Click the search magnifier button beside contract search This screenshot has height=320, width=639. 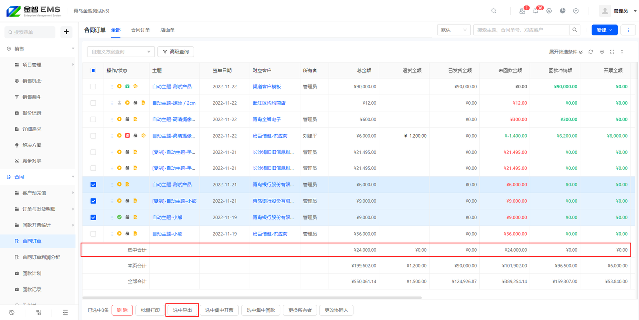click(x=575, y=30)
